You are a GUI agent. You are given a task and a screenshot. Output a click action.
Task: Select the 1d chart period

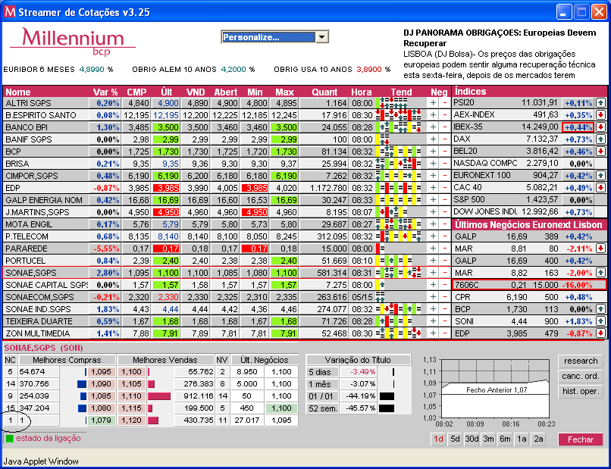click(438, 439)
